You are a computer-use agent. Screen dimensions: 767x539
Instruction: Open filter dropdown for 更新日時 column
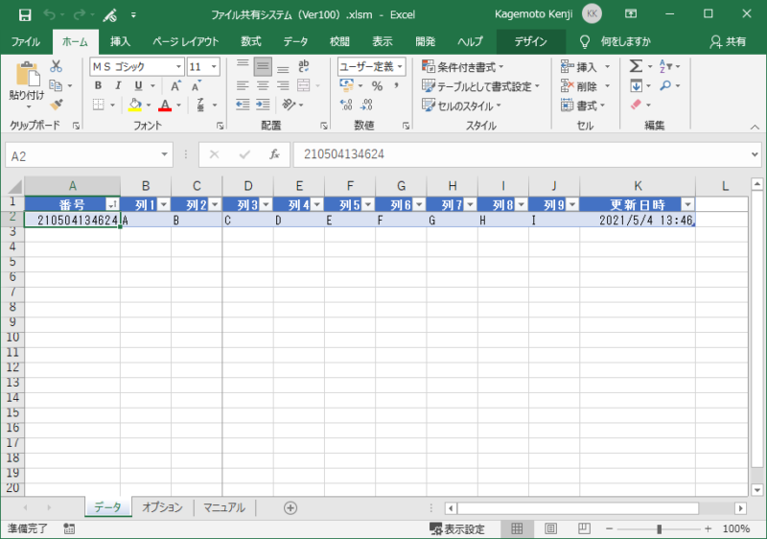tap(687, 204)
